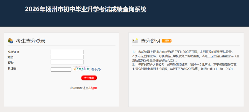Click the ID card icon beside 查分说明
The height and width of the screenshot is (112, 249).
135,41
